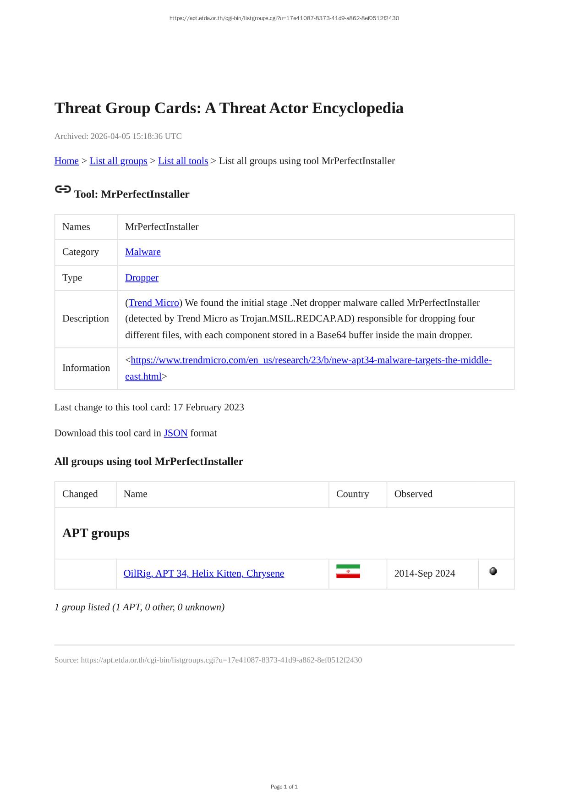This screenshot has height=805, width=569.
Task: Open the List all groups breadcrumb
Action: (x=118, y=161)
